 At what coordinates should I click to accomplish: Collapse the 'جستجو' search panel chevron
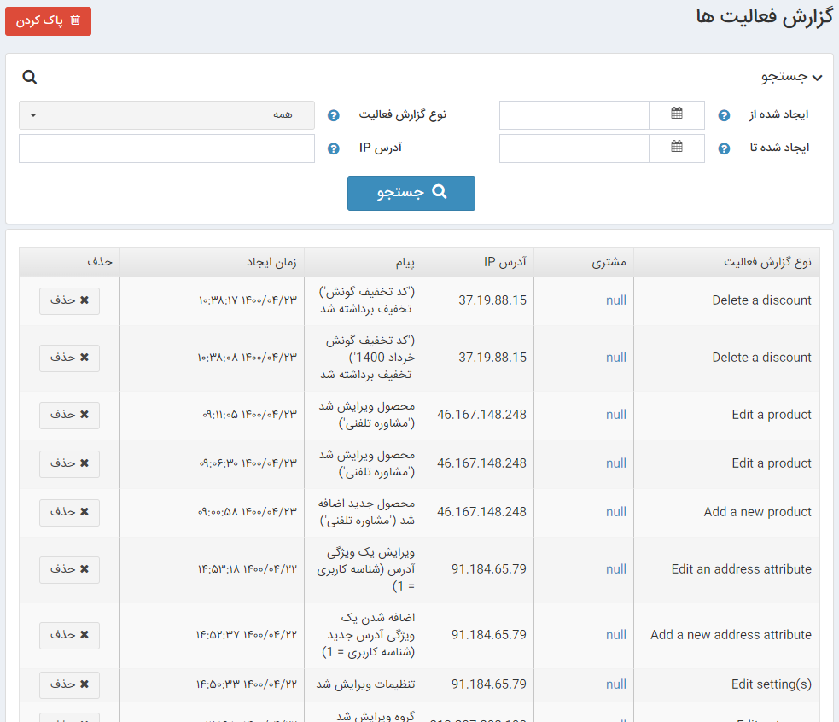(x=817, y=78)
